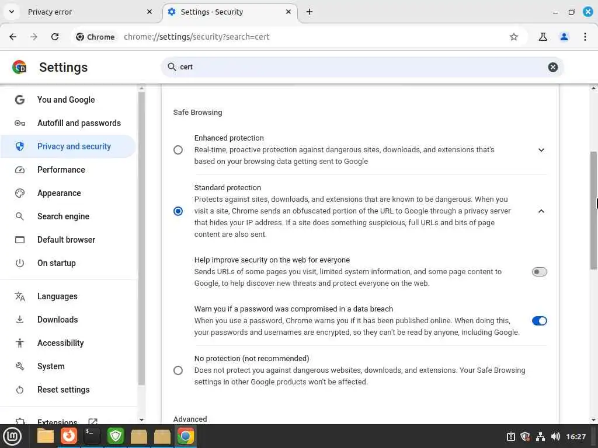Select Enhanced protection radio button
This screenshot has width=598, height=448.
point(178,150)
